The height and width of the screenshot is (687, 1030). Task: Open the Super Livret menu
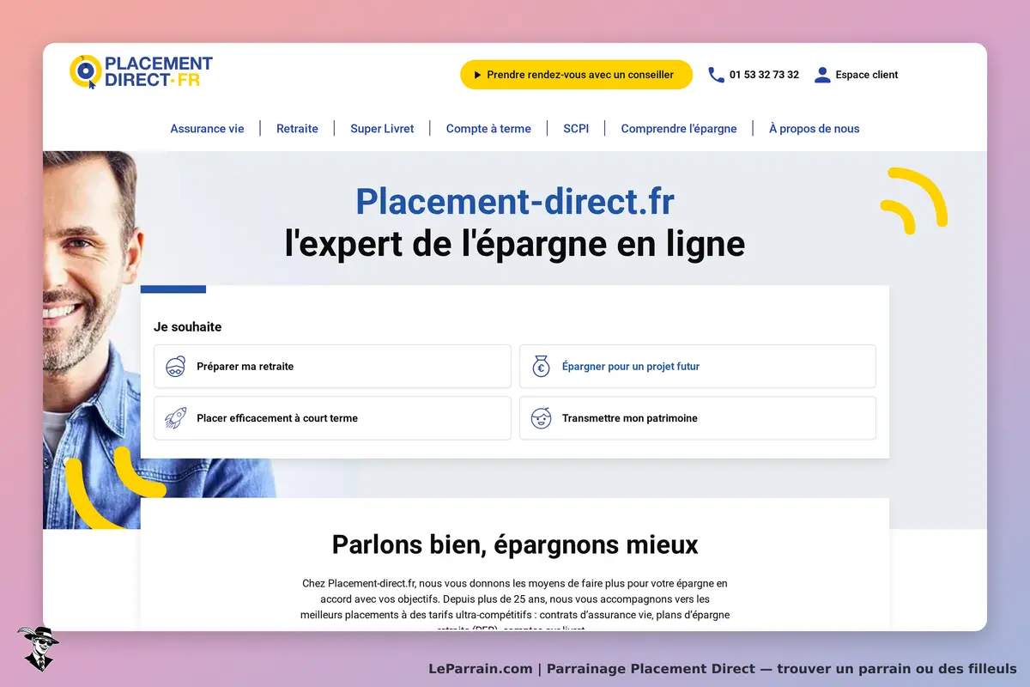(382, 129)
